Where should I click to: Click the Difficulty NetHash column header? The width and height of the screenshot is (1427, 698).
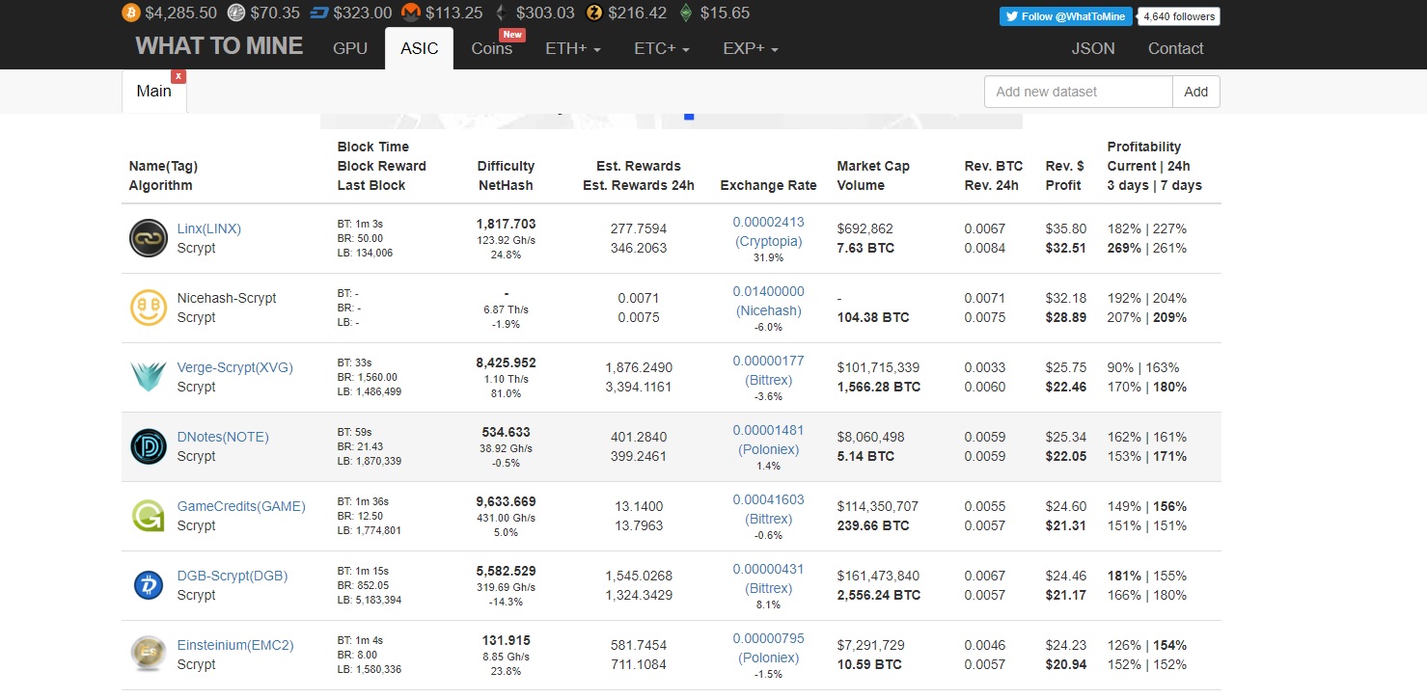506,175
